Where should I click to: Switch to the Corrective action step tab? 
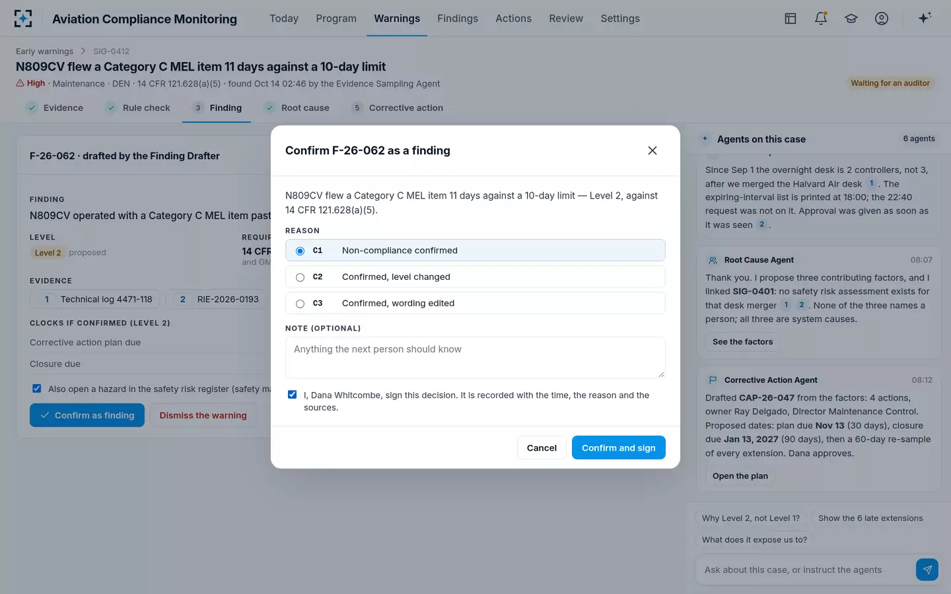[398, 108]
